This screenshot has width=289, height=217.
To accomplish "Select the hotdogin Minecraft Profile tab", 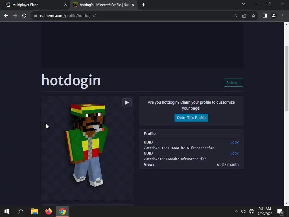I will [103, 5].
